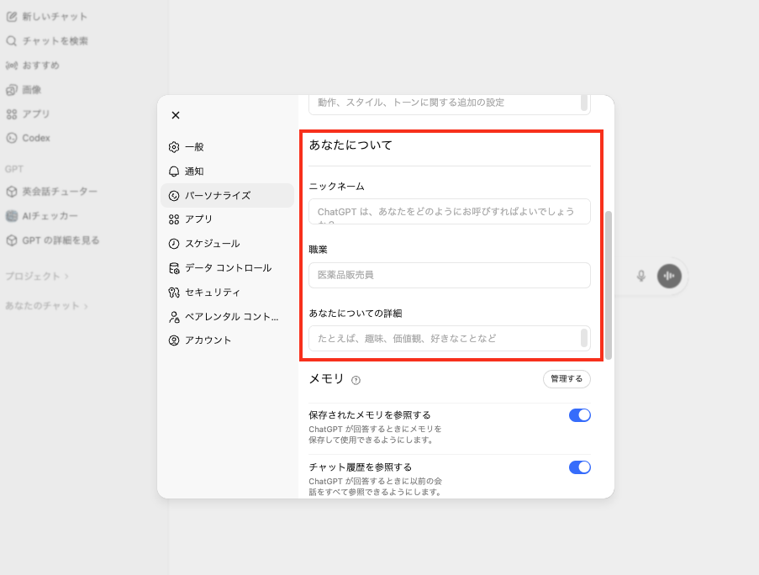Viewport: 759px width, 575px height.
Task: Select the 一般 settings tab
Action: pyautogui.click(x=193, y=147)
